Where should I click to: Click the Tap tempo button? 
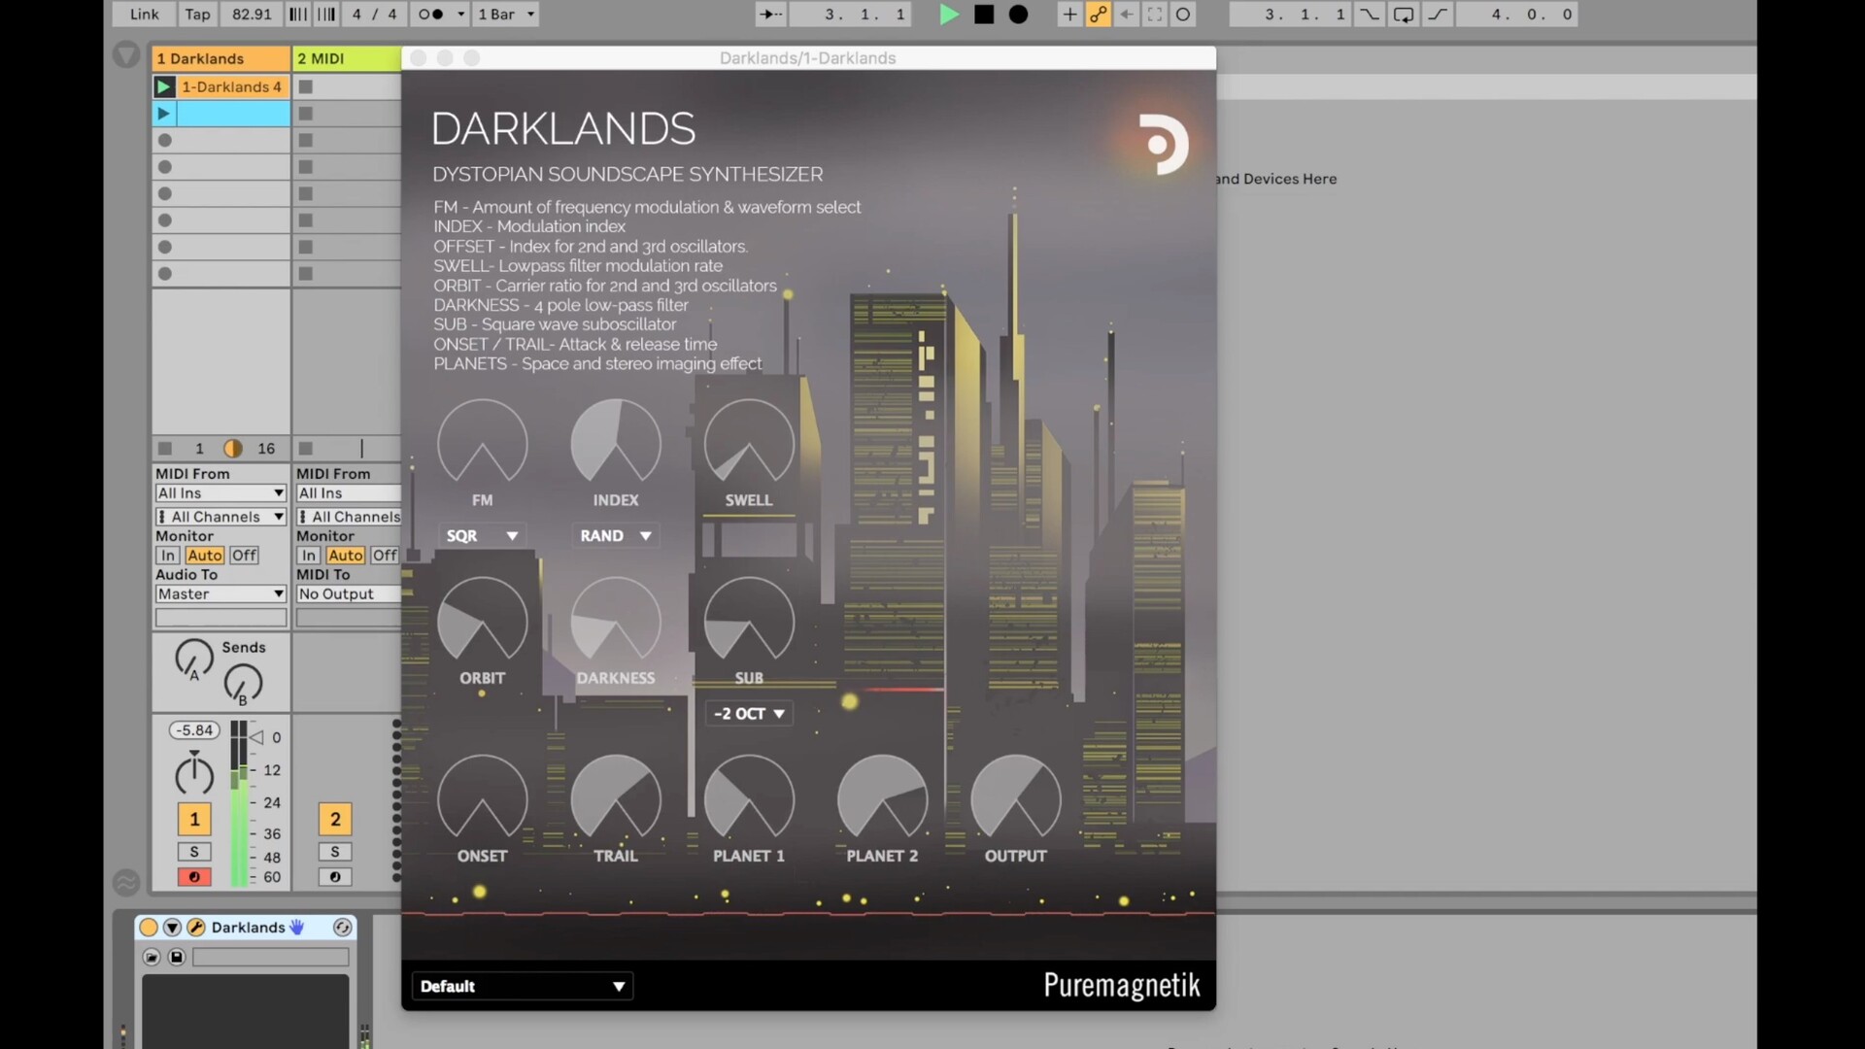tap(197, 15)
